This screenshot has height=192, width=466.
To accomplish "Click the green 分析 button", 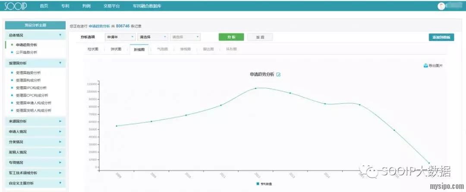I will (x=231, y=37).
